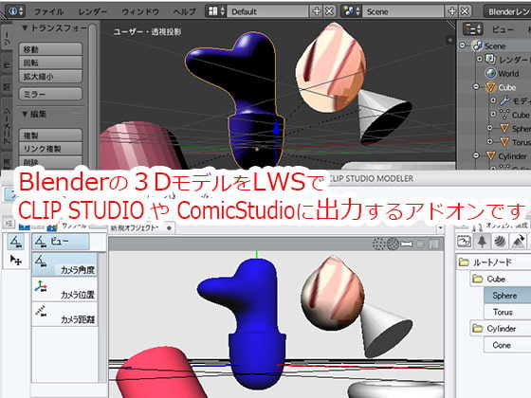
Task: Expand the レンダー entry in outliner
Action: 480,59
